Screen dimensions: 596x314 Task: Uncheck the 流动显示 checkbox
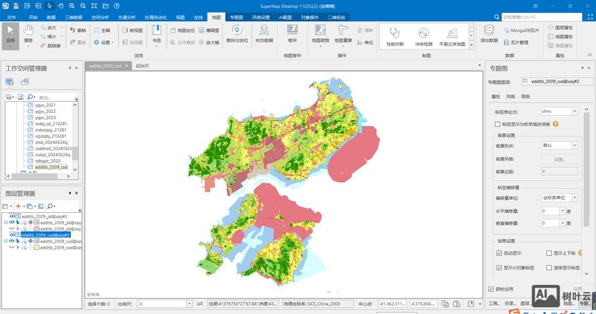click(499, 253)
